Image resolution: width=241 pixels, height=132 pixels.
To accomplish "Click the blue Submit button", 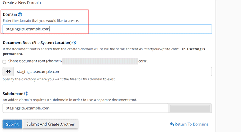I will 12,124.
